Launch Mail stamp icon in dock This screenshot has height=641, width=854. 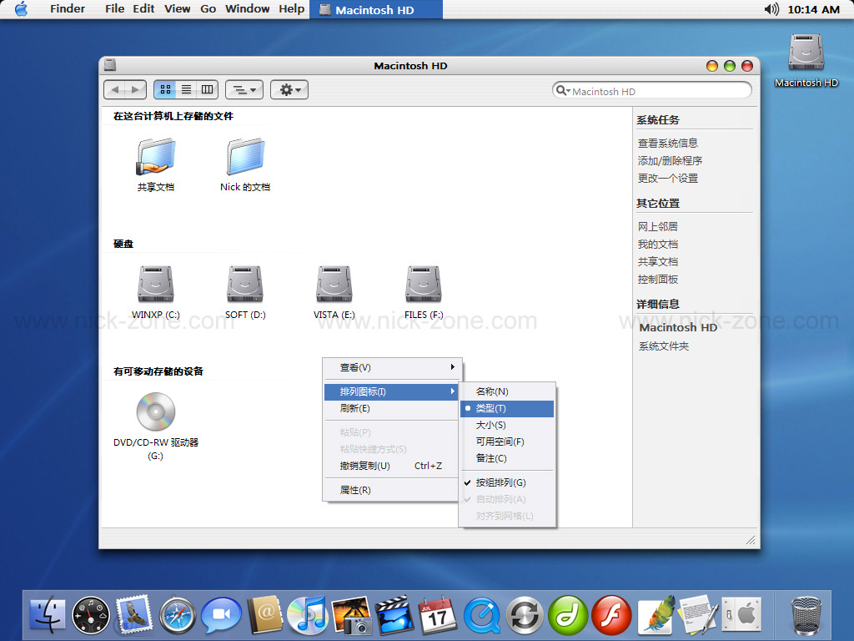click(x=134, y=615)
